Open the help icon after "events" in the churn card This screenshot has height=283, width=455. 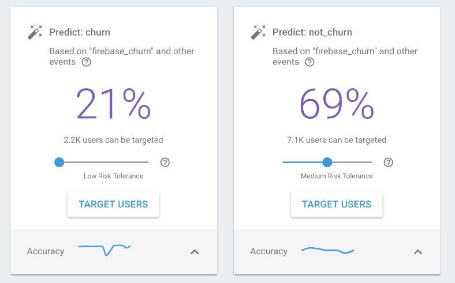coord(86,62)
